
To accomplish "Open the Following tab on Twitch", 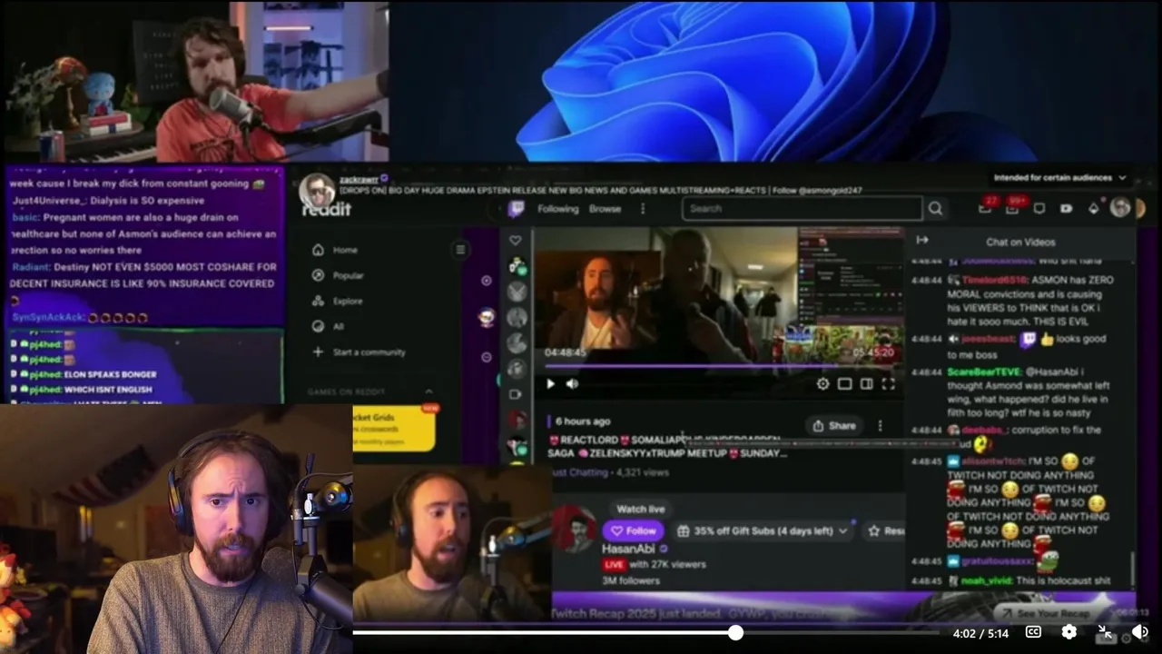I will tap(557, 209).
